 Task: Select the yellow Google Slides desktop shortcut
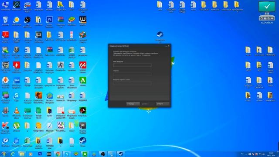pos(38,127)
